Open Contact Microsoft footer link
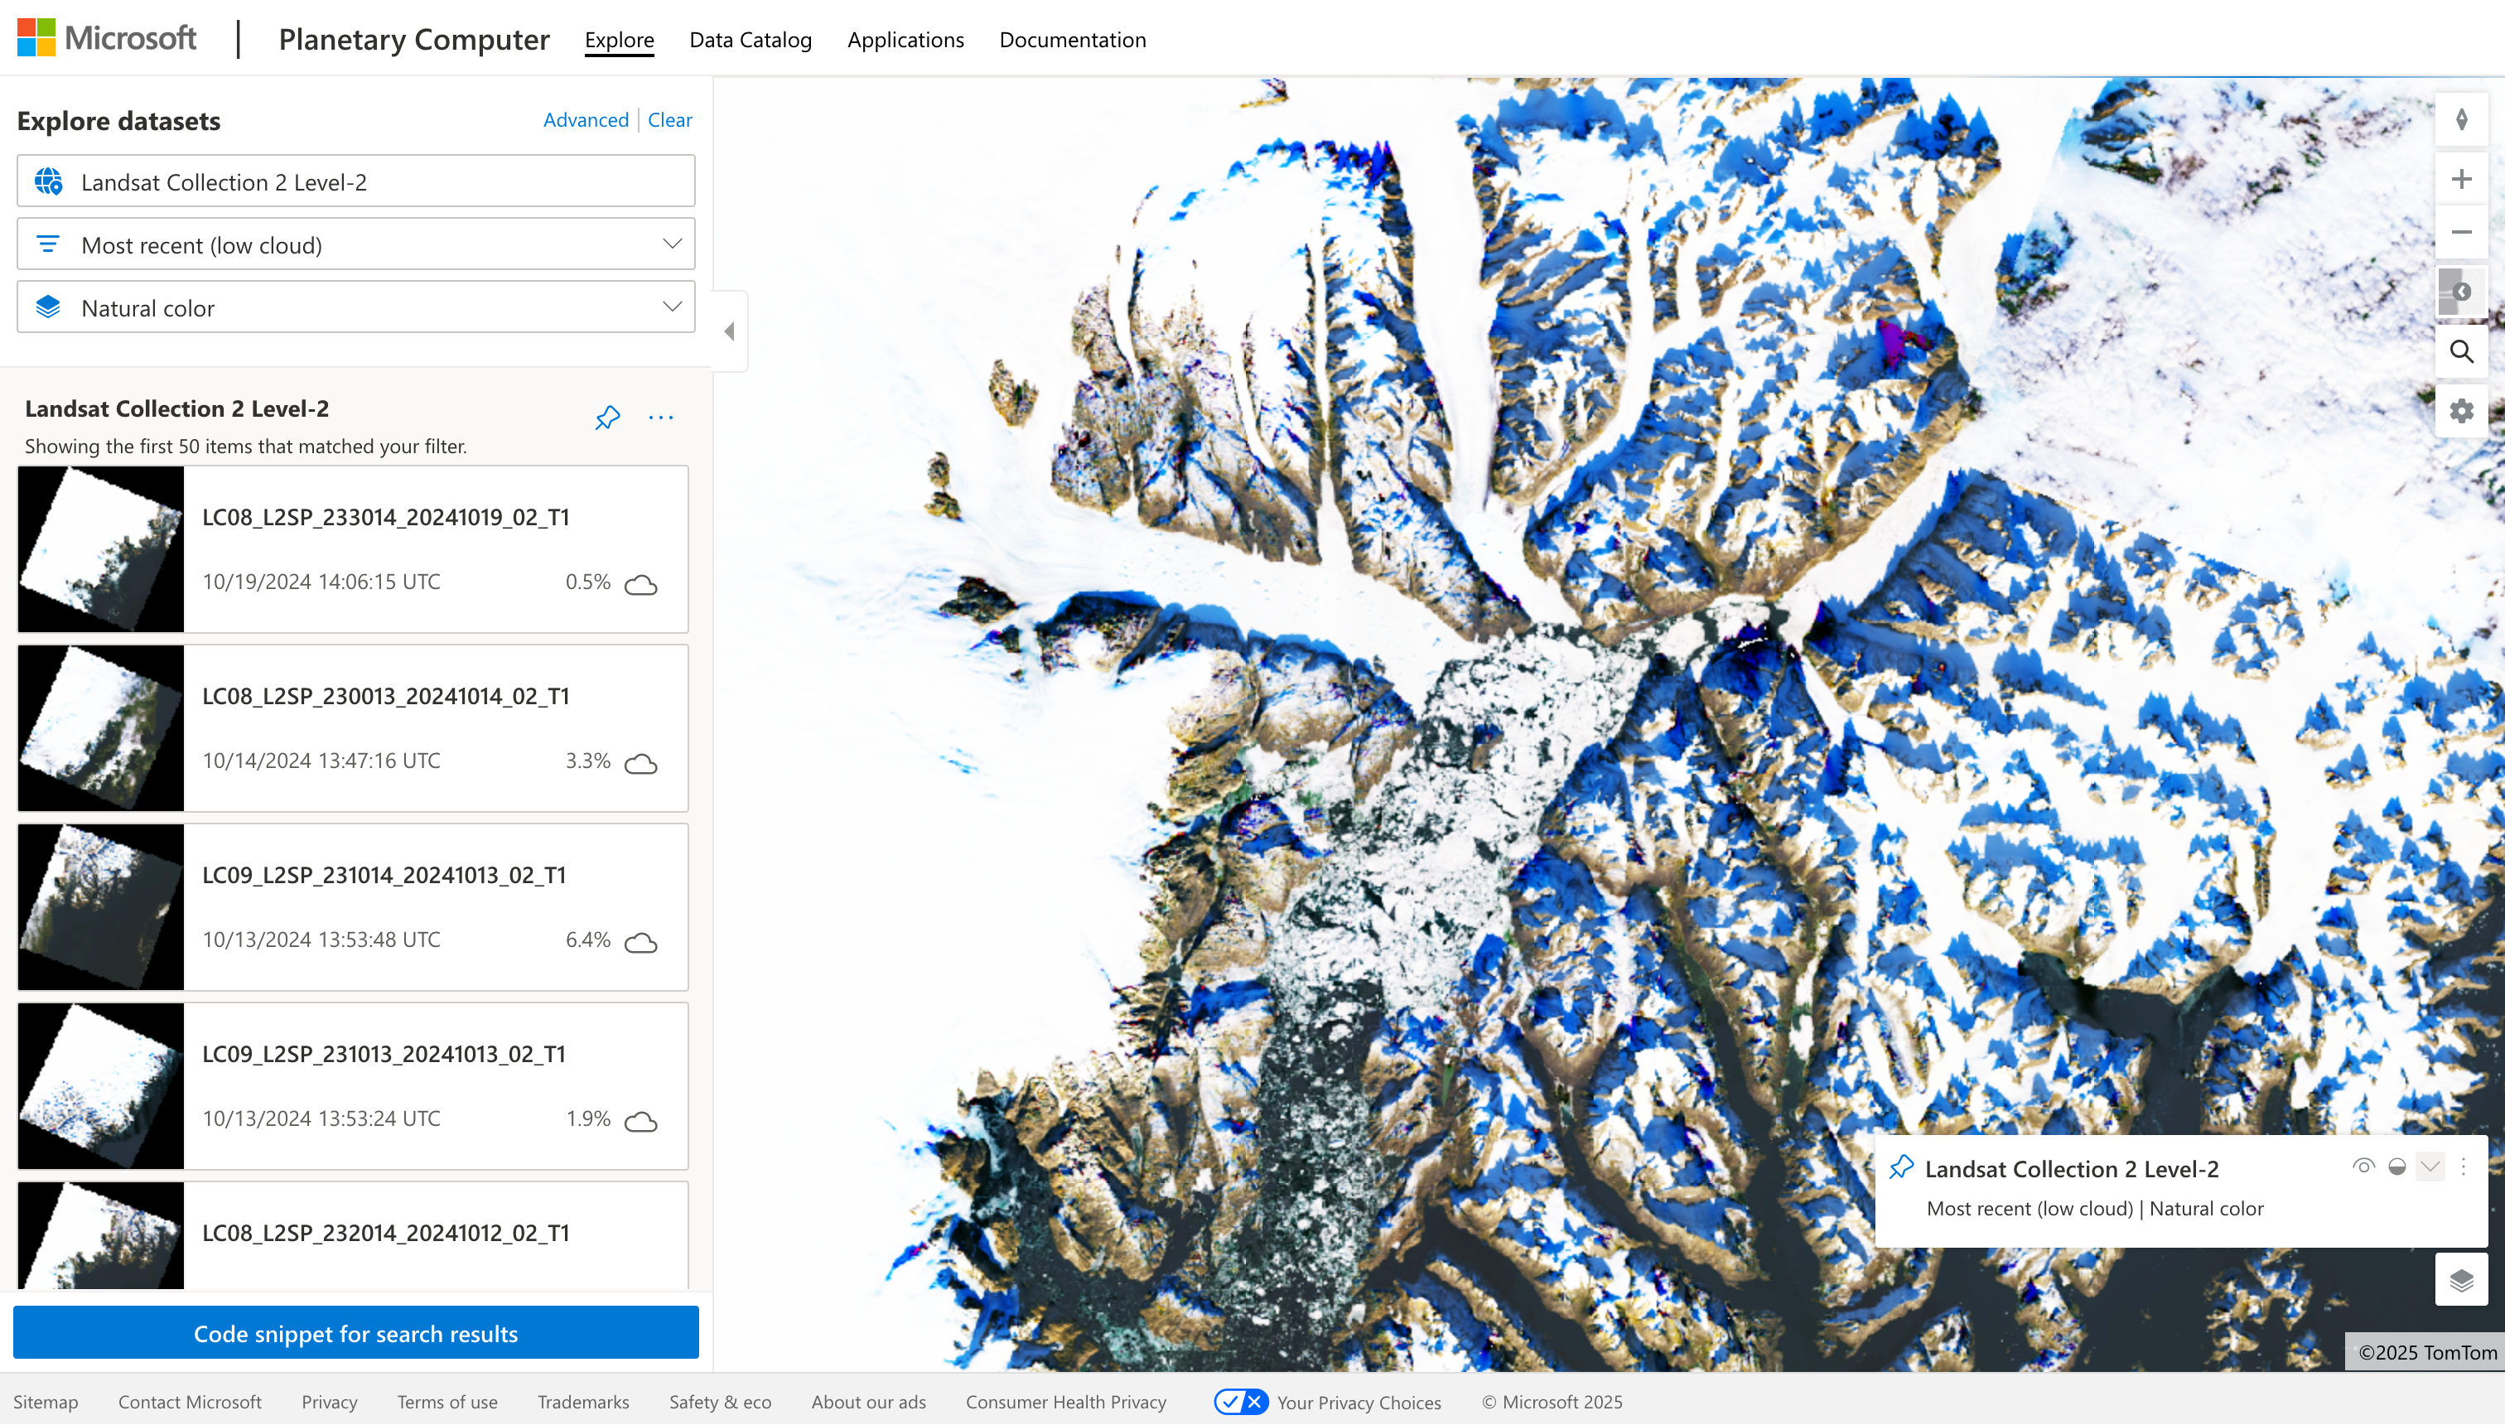Screen dimensions: 2505x1425 tap(190, 1403)
